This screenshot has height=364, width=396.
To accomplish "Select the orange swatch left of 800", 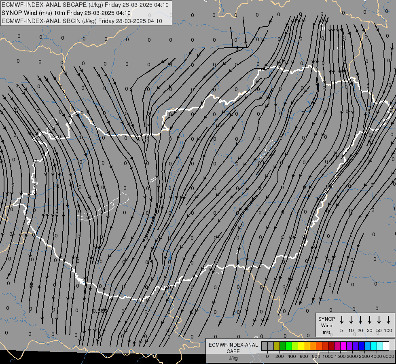I will pos(313,346).
